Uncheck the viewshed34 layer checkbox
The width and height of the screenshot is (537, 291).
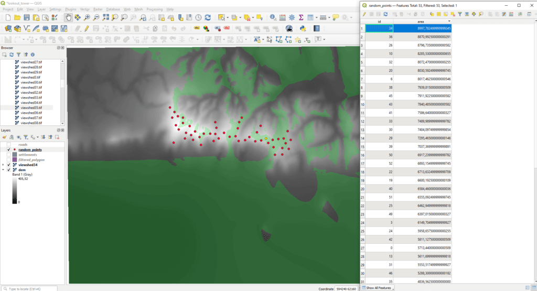click(9, 165)
